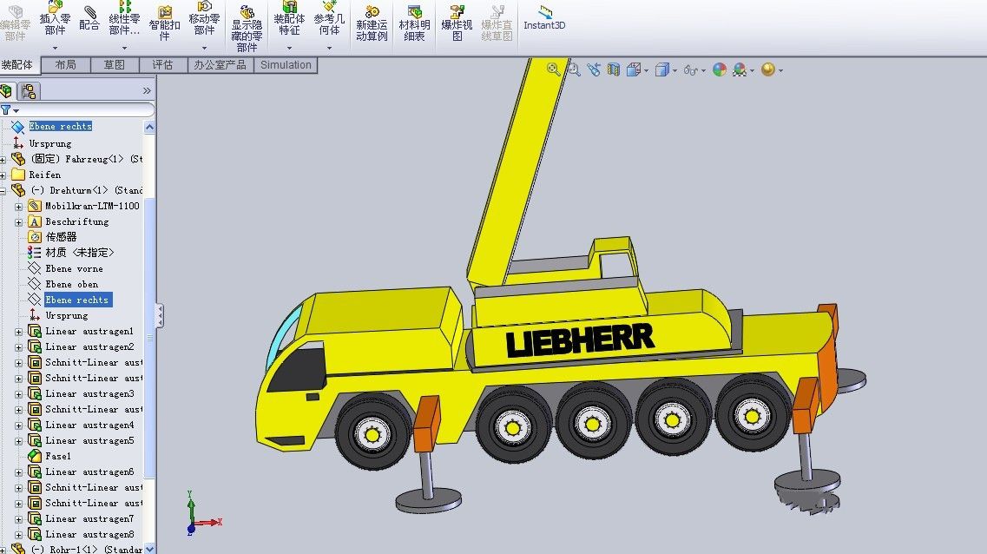Click View Settings gold sphere icon
This screenshot has width=987, height=554.
(768, 69)
